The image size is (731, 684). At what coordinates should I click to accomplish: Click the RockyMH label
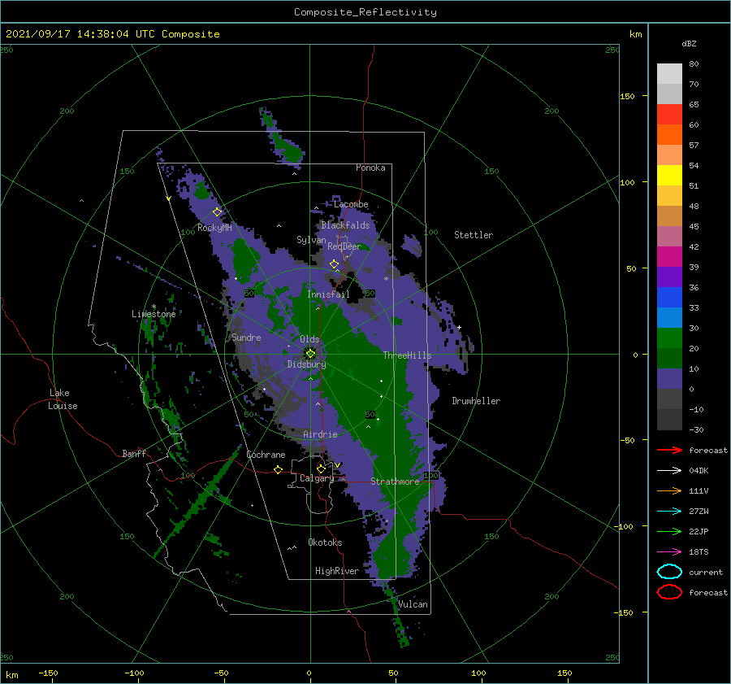pos(214,228)
